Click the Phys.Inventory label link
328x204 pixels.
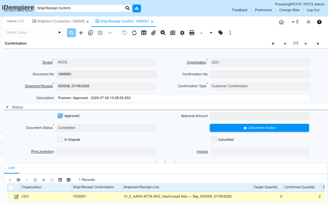(43, 151)
